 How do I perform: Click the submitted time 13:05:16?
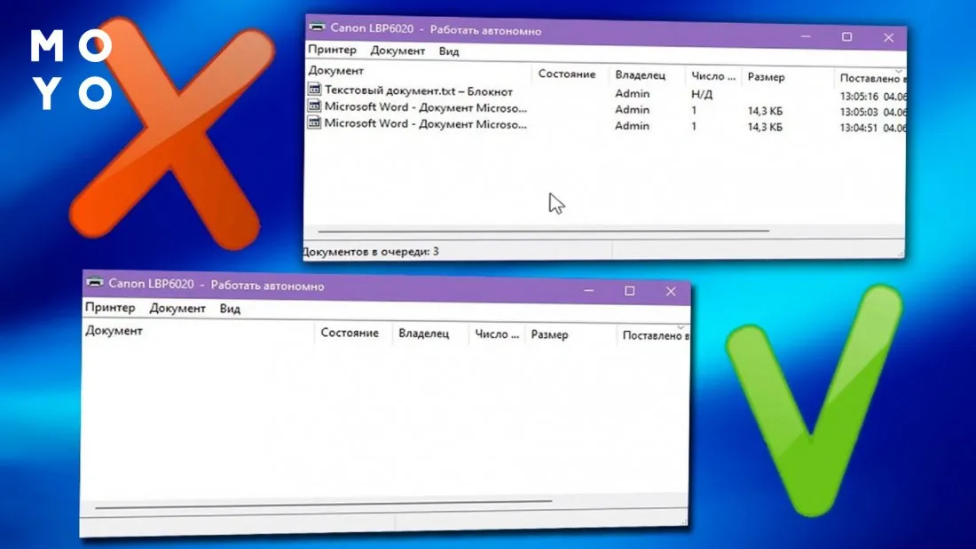(x=859, y=97)
